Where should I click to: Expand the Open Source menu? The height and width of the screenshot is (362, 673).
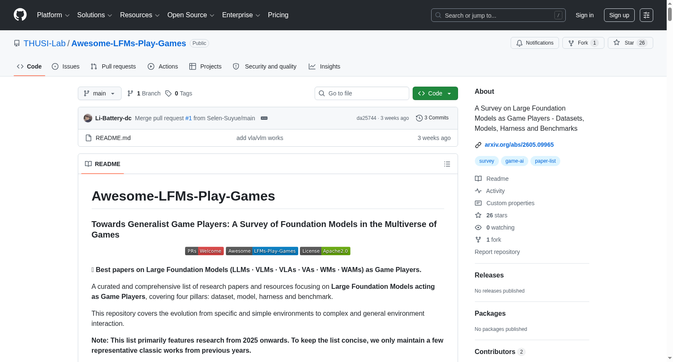191,15
